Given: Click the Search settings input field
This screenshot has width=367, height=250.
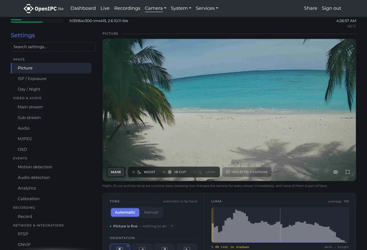Looking at the screenshot, I should tap(53, 47).
